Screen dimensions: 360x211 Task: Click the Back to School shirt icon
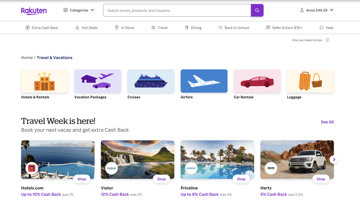tap(220, 27)
